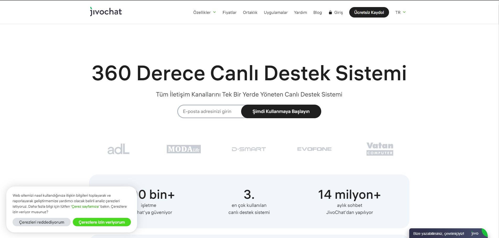
Task: Open the Çerez sayfamıza link
Action: click(85, 206)
